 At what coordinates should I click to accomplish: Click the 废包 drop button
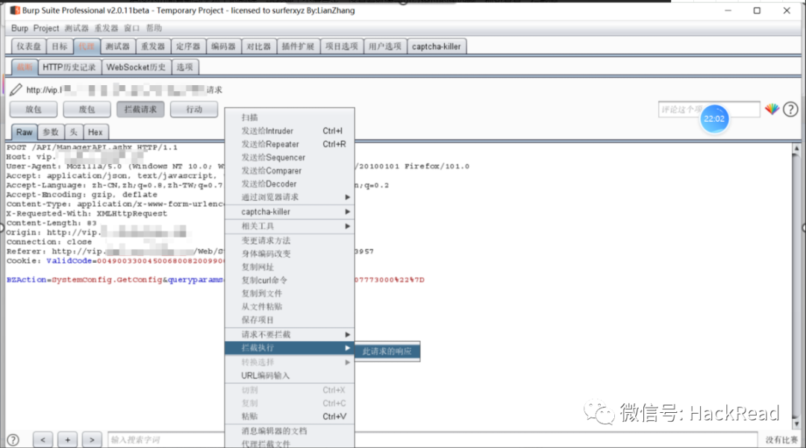pos(87,109)
